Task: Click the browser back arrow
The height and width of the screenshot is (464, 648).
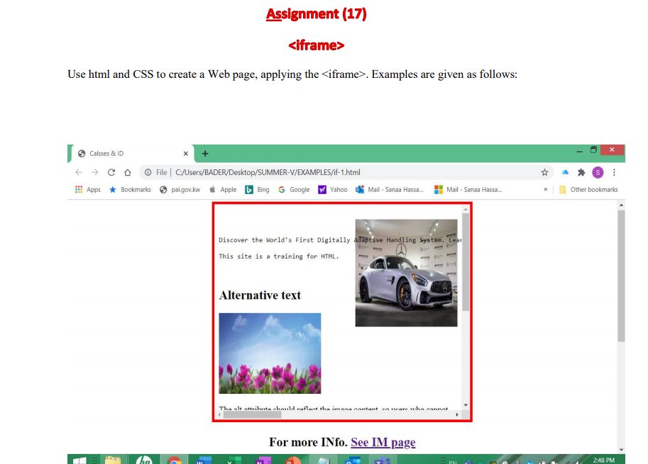Action: click(x=79, y=172)
